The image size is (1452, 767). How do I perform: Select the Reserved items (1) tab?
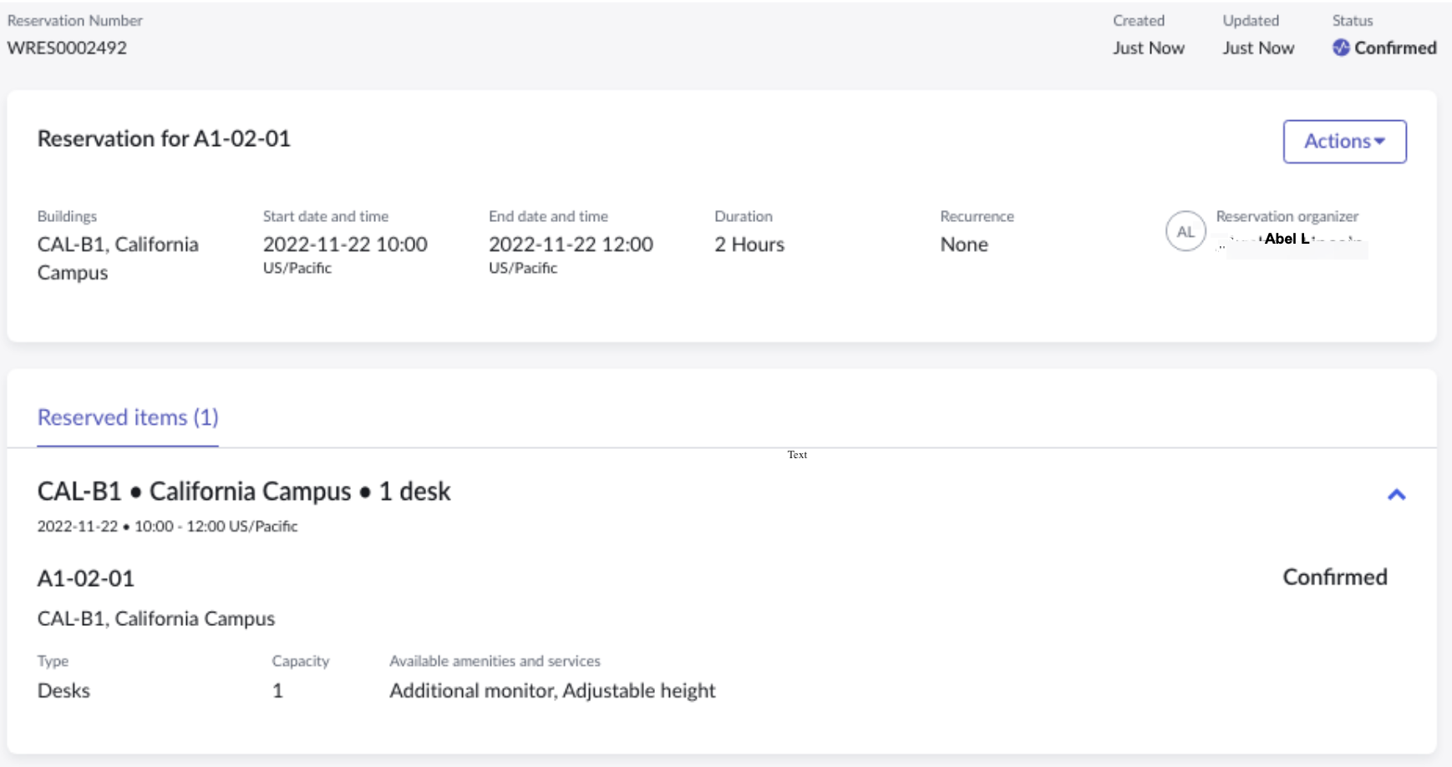click(128, 417)
